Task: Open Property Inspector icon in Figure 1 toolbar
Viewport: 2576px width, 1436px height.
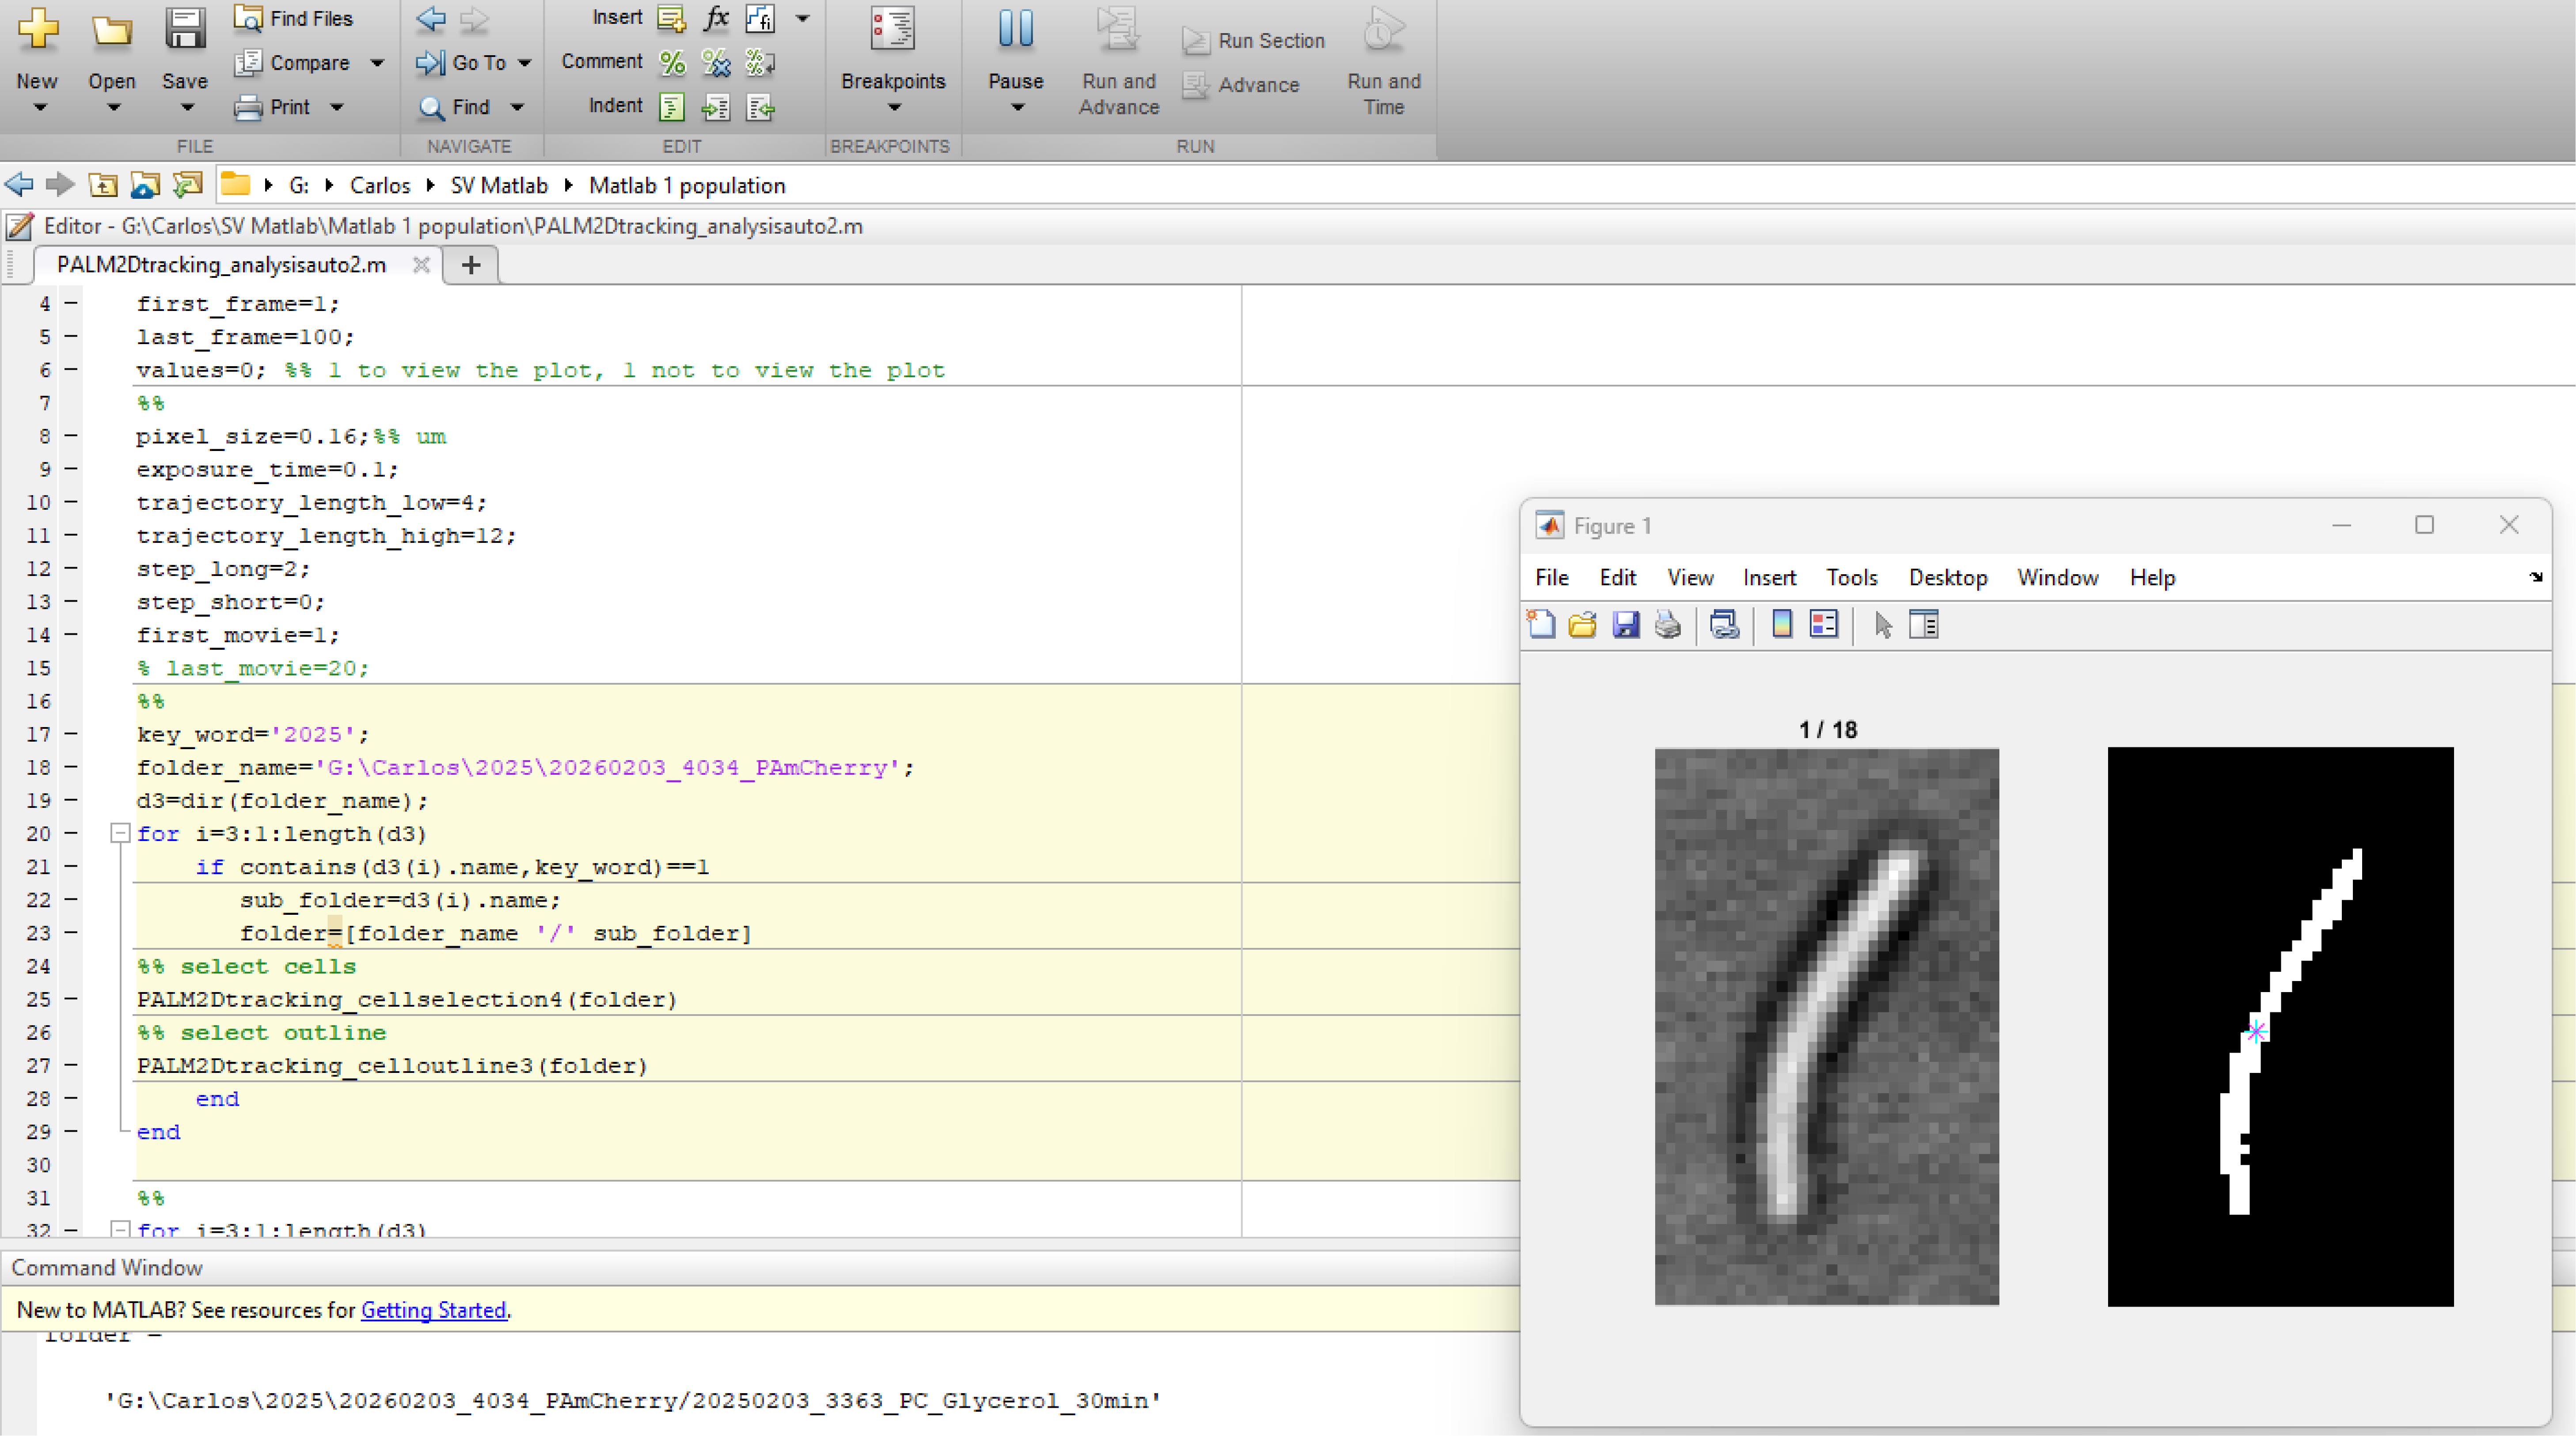Action: tap(1924, 625)
